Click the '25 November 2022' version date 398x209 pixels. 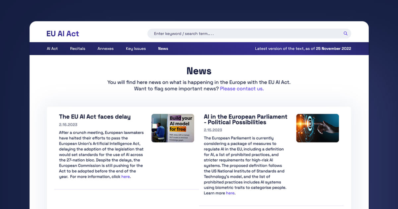click(333, 49)
